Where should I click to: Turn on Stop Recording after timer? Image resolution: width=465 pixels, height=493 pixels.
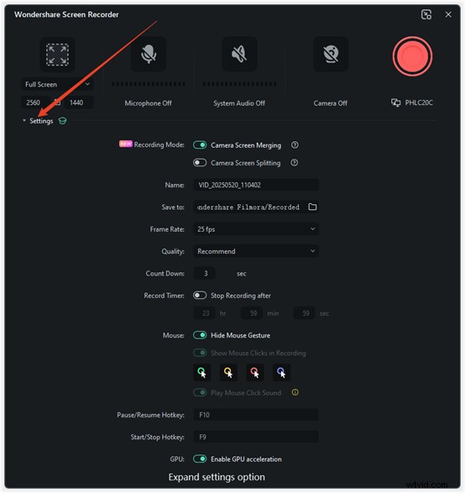pyautogui.click(x=200, y=296)
